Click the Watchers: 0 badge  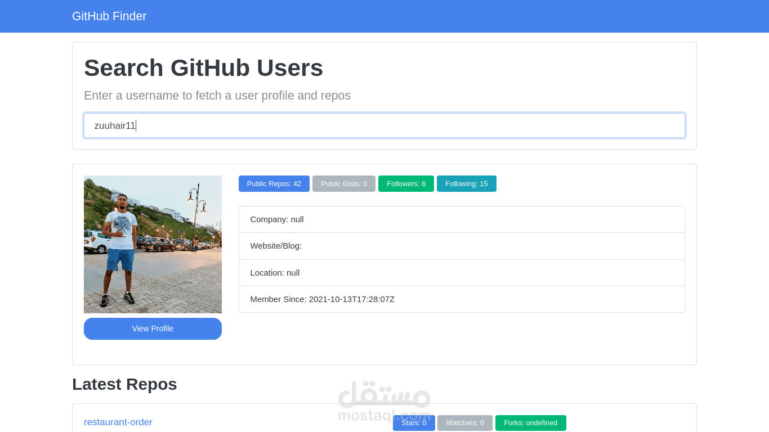[x=464, y=422]
